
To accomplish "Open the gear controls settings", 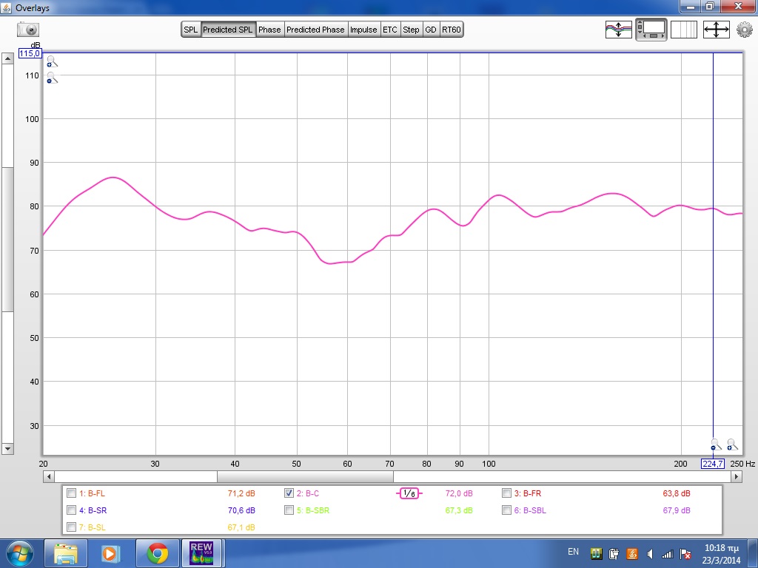I will tap(744, 30).
